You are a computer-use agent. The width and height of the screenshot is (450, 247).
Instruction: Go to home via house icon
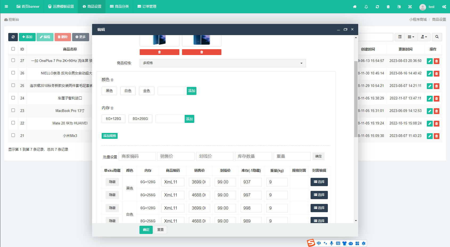tap(355, 7)
